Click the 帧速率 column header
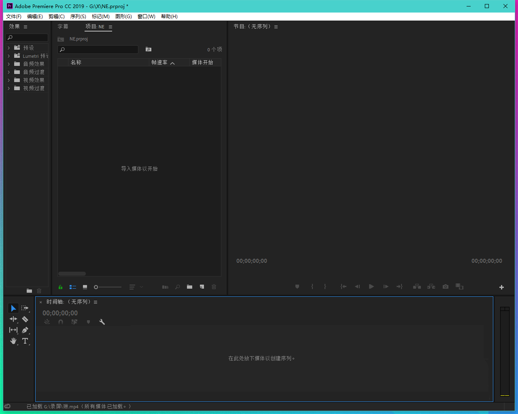The width and height of the screenshot is (518, 414). (x=159, y=63)
